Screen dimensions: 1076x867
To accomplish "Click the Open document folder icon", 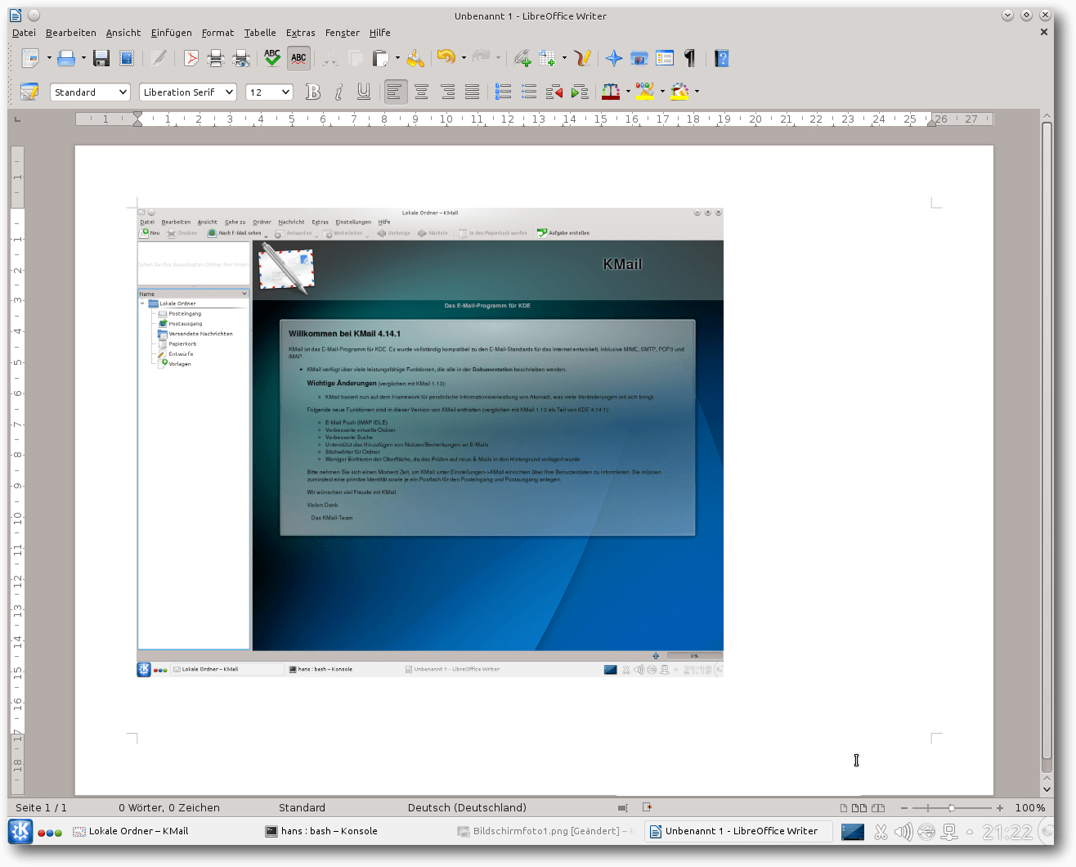I will pyautogui.click(x=66, y=58).
